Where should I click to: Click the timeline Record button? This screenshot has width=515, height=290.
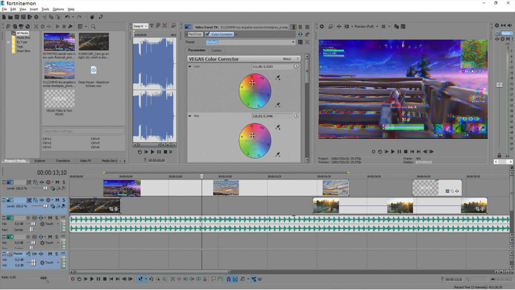click(x=73, y=279)
